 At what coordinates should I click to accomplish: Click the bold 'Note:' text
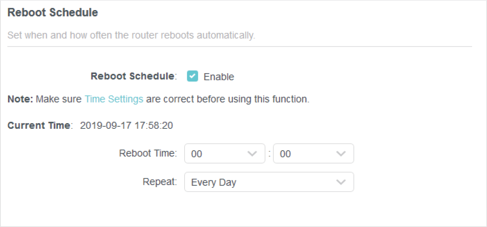tap(20, 99)
